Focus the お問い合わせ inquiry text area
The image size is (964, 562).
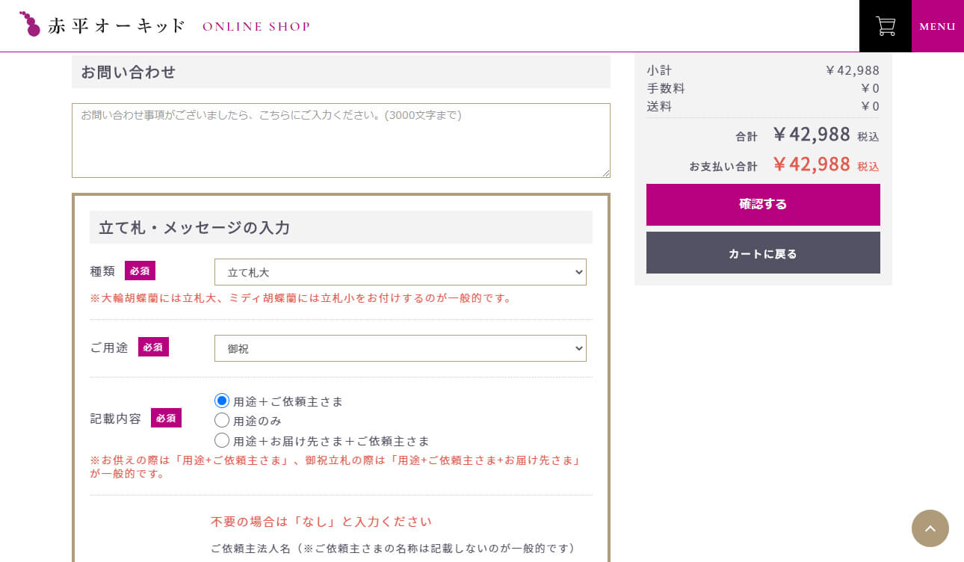pos(341,140)
